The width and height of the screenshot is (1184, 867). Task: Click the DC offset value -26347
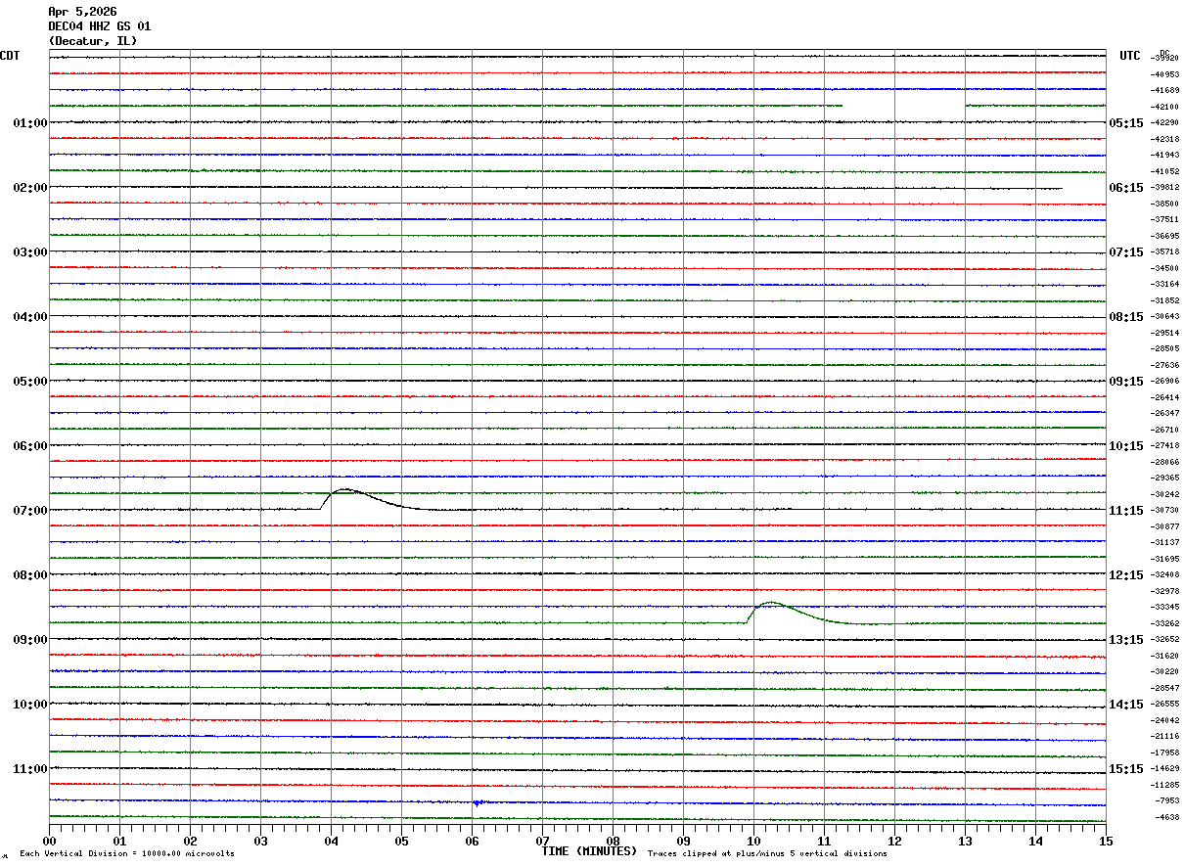1165,413
